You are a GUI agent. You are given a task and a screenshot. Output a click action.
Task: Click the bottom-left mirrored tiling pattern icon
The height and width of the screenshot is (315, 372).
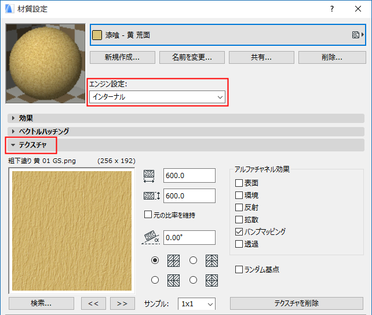173,280
